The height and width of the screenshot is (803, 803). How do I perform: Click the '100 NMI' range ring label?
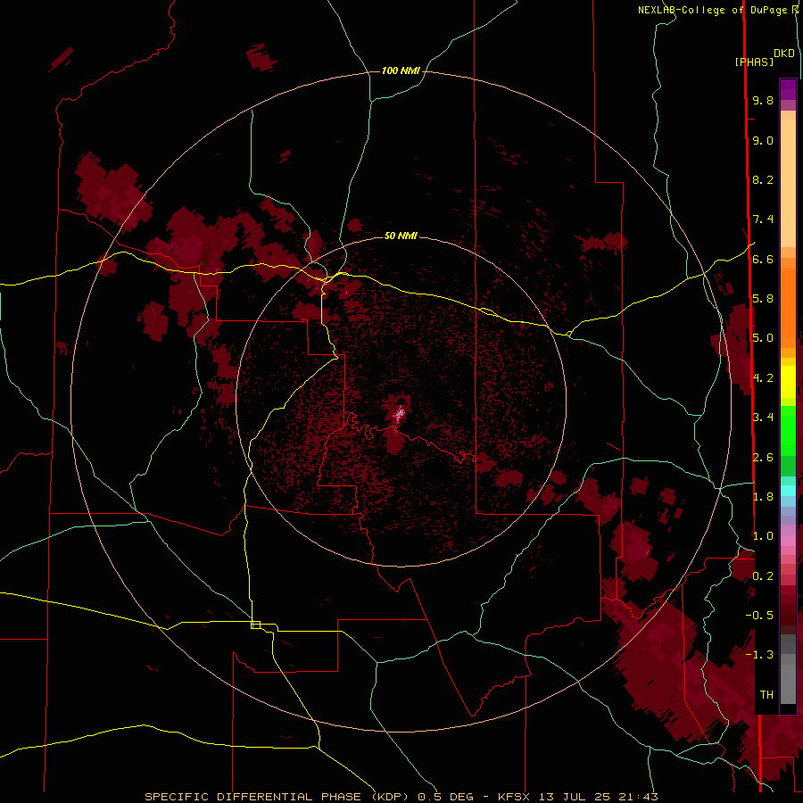coord(401,70)
